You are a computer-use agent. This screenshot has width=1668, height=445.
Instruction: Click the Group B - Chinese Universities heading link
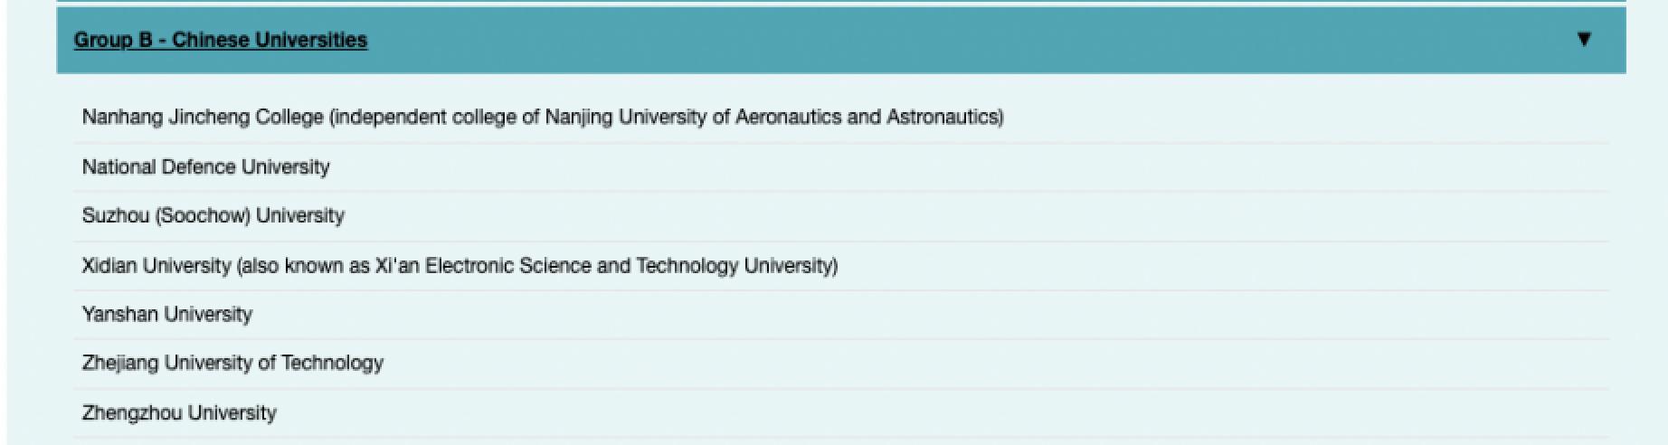point(221,40)
